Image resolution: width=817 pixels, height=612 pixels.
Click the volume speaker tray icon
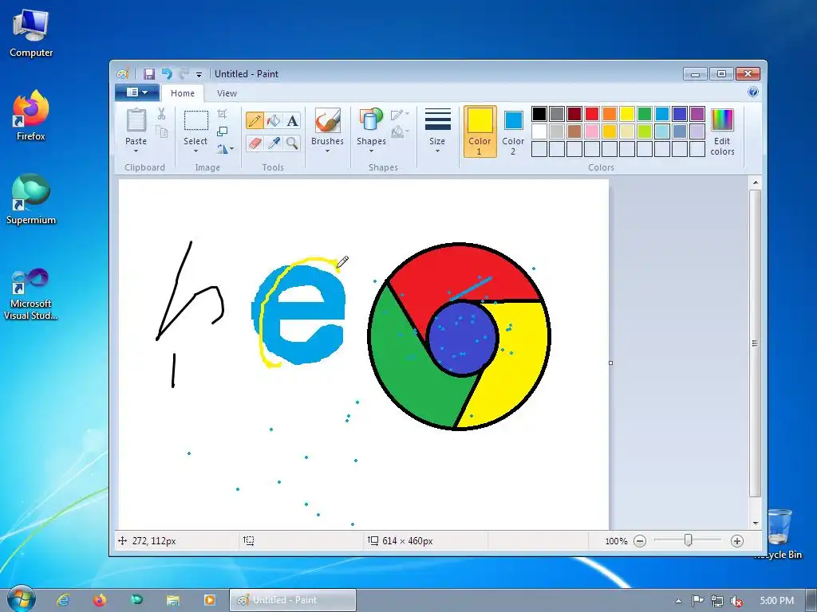point(736,601)
